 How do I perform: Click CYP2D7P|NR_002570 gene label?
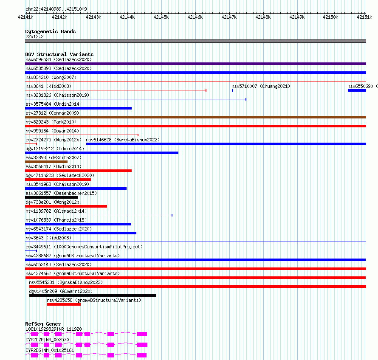click(47, 340)
